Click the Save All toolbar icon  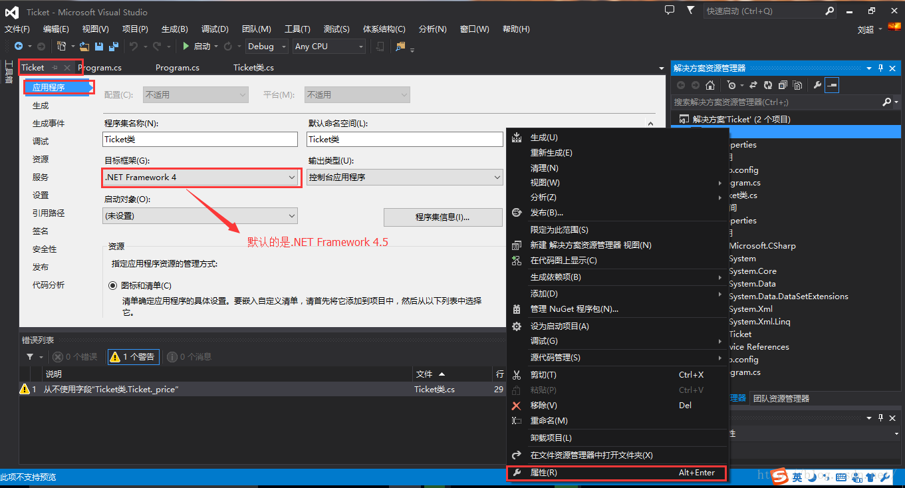click(x=114, y=47)
